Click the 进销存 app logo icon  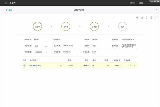coord(5,3)
